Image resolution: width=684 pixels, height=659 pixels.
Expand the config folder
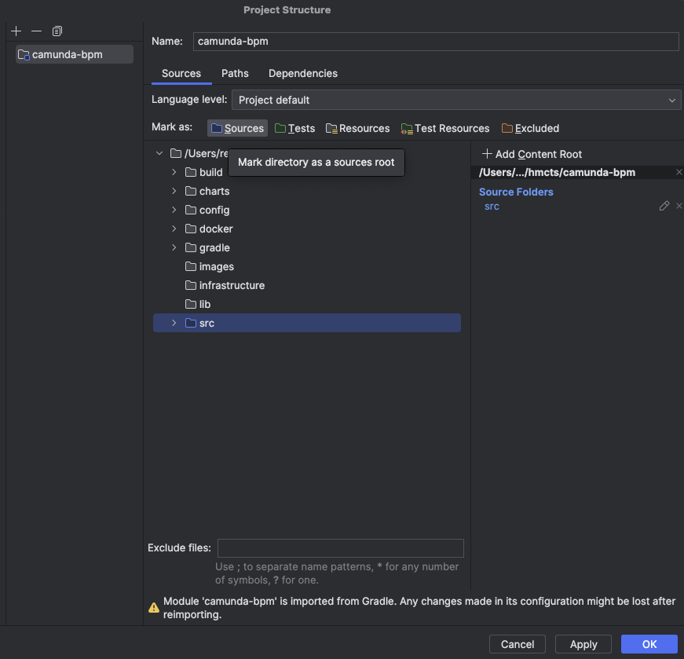coord(174,210)
